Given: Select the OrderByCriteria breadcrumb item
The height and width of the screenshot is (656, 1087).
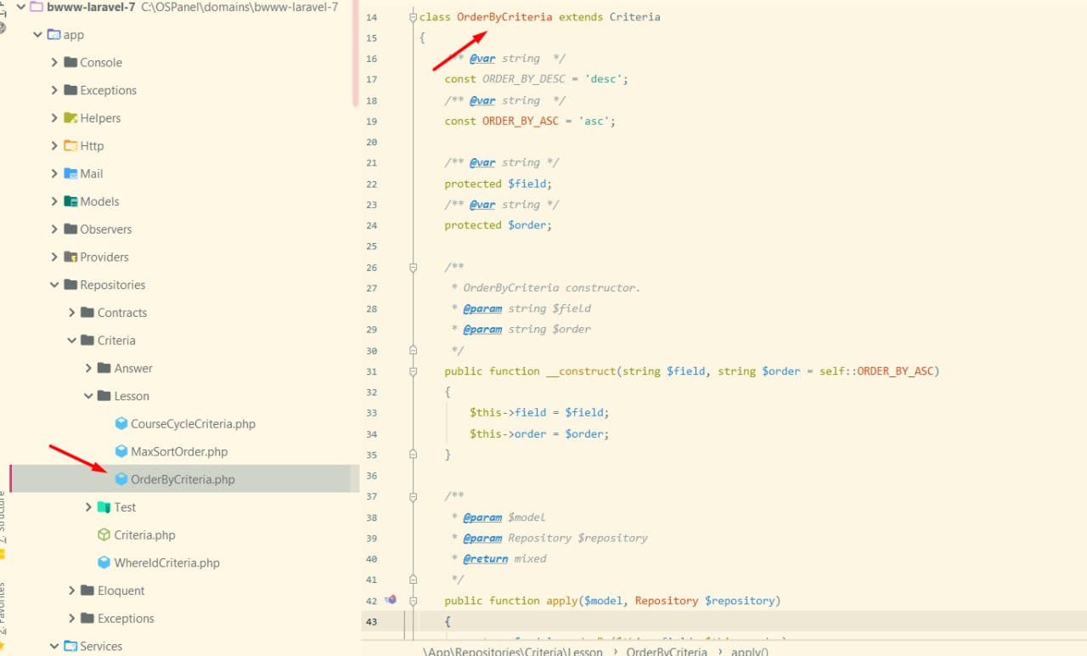Looking at the screenshot, I should (x=667, y=651).
